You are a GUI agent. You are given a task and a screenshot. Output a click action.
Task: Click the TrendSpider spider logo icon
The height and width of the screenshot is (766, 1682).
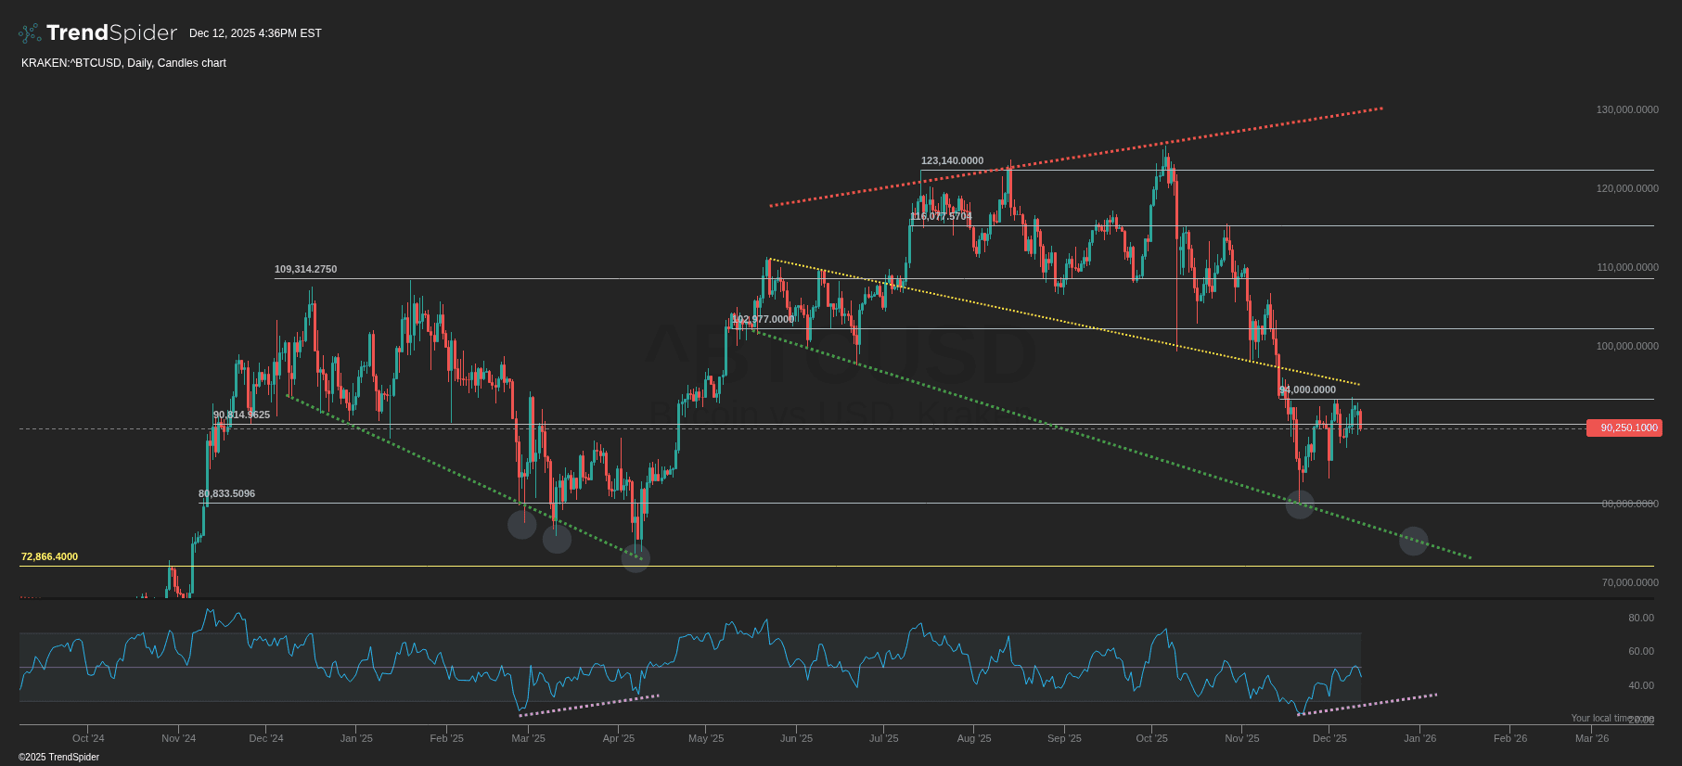point(30,33)
